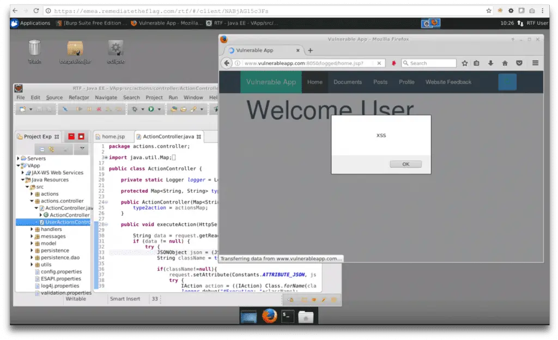Close the ActionController.java editor tab
558x340 pixels.
tap(199, 137)
